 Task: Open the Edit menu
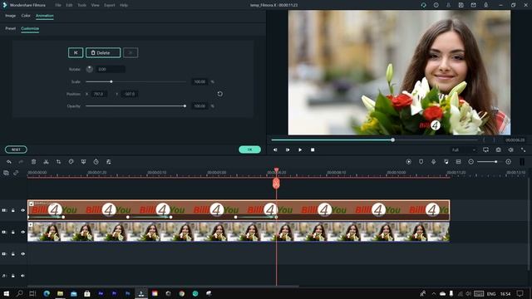point(69,5)
